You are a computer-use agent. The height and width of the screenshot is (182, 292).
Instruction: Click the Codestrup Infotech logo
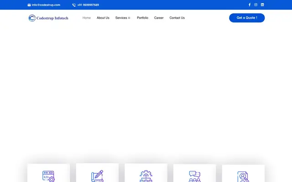(48, 18)
